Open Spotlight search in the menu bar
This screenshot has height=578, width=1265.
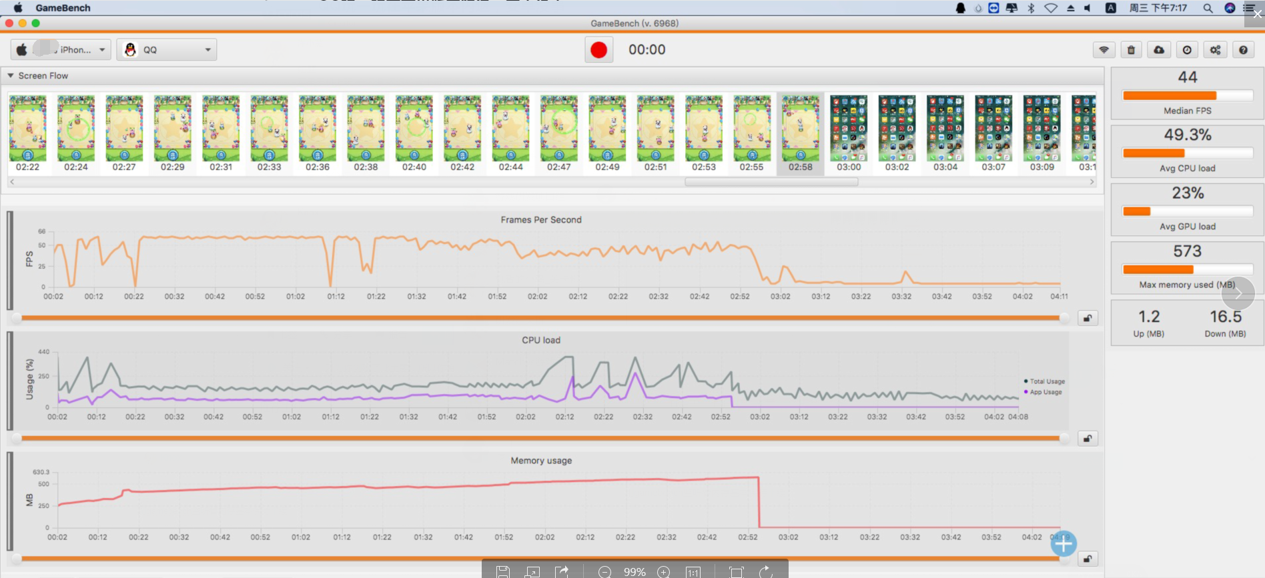[x=1208, y=8]
